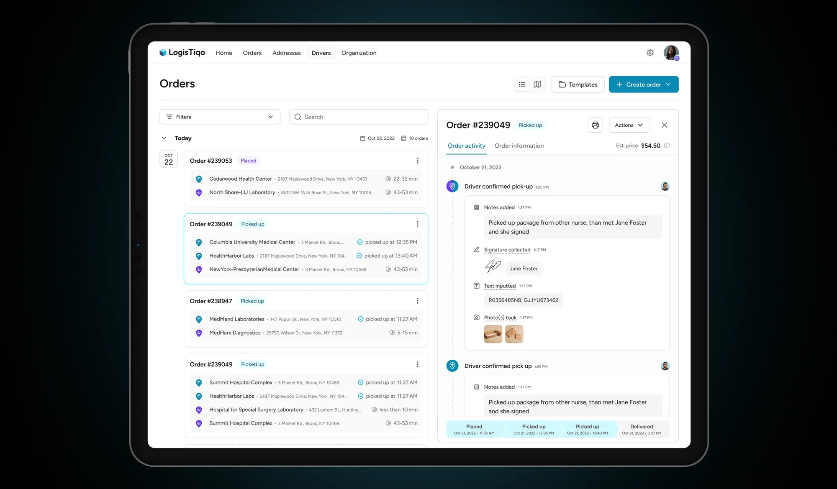837x489 pixels.
Task: Open settings gear icon
Action: pos(650,53)
